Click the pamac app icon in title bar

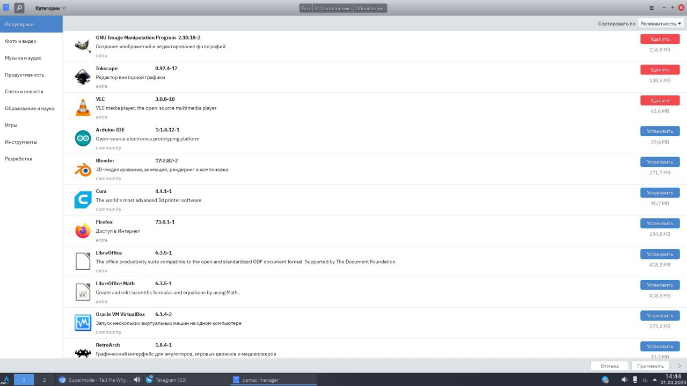[6, 8]
